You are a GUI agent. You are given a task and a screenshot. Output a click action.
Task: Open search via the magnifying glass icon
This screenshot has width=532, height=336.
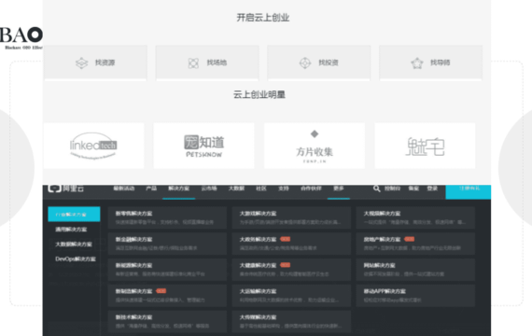[x=377, y=189]
